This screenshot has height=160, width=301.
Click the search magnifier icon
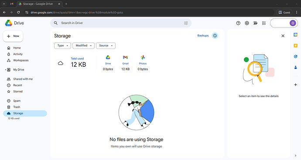(x=56, y=23)
